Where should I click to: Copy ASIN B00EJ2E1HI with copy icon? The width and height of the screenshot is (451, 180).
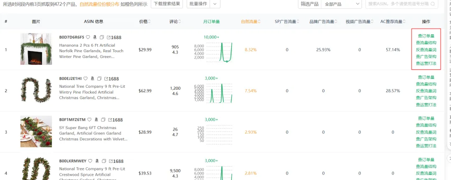click(x=99, y=79)
